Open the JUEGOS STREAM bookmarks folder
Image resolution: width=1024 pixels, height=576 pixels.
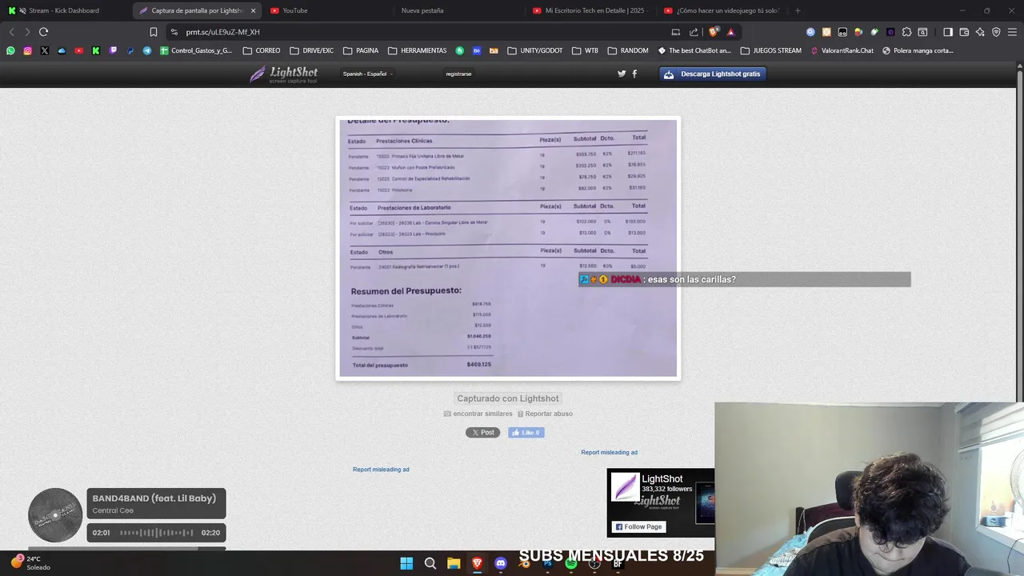pos(770,50)
